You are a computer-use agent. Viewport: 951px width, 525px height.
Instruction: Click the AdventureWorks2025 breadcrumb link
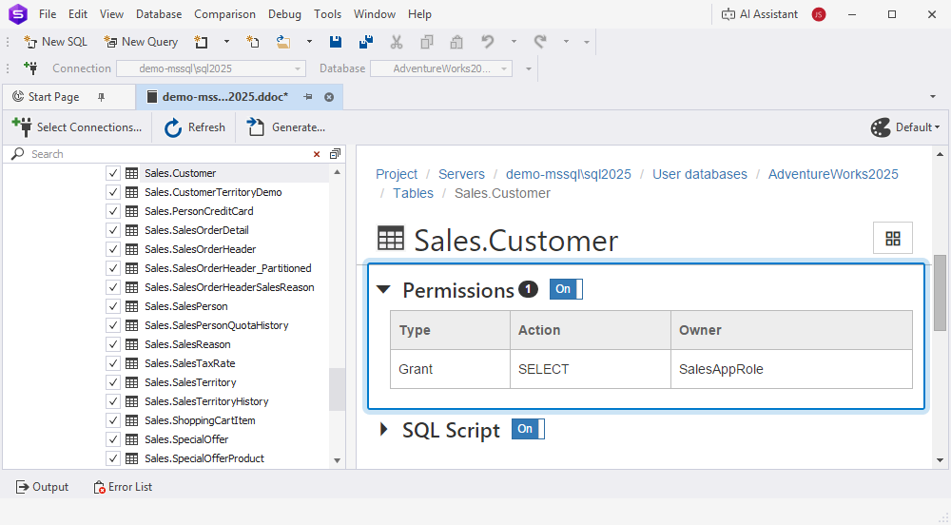click(x=833, y=174)
